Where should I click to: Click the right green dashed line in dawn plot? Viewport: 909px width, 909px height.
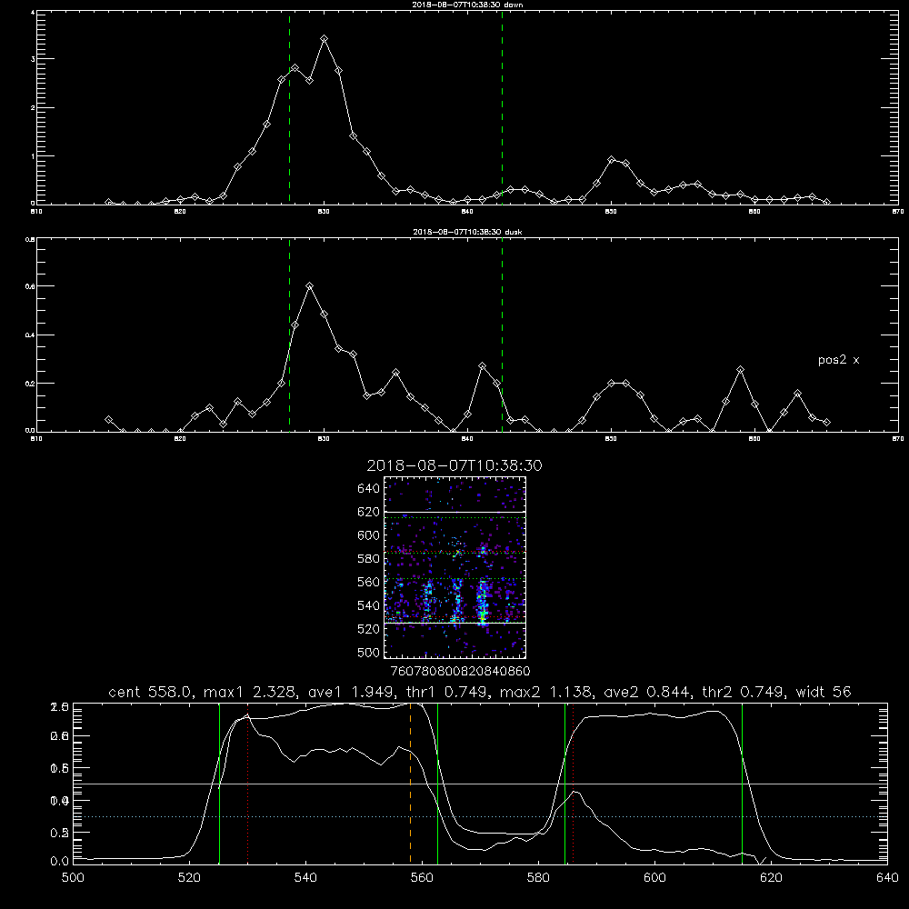502,108
